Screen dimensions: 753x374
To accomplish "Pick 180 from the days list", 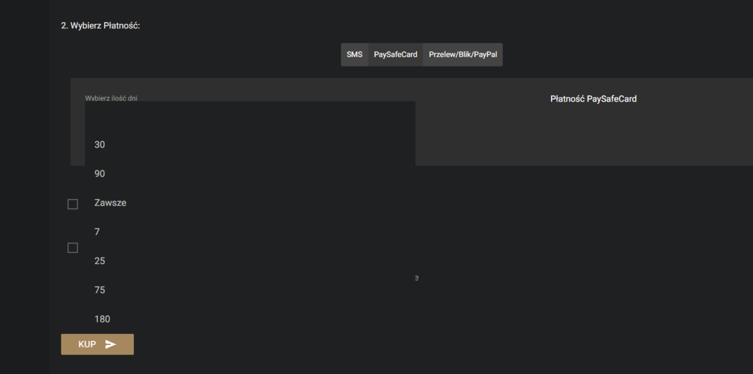I will pyautogui.click(x=250, y=319).
